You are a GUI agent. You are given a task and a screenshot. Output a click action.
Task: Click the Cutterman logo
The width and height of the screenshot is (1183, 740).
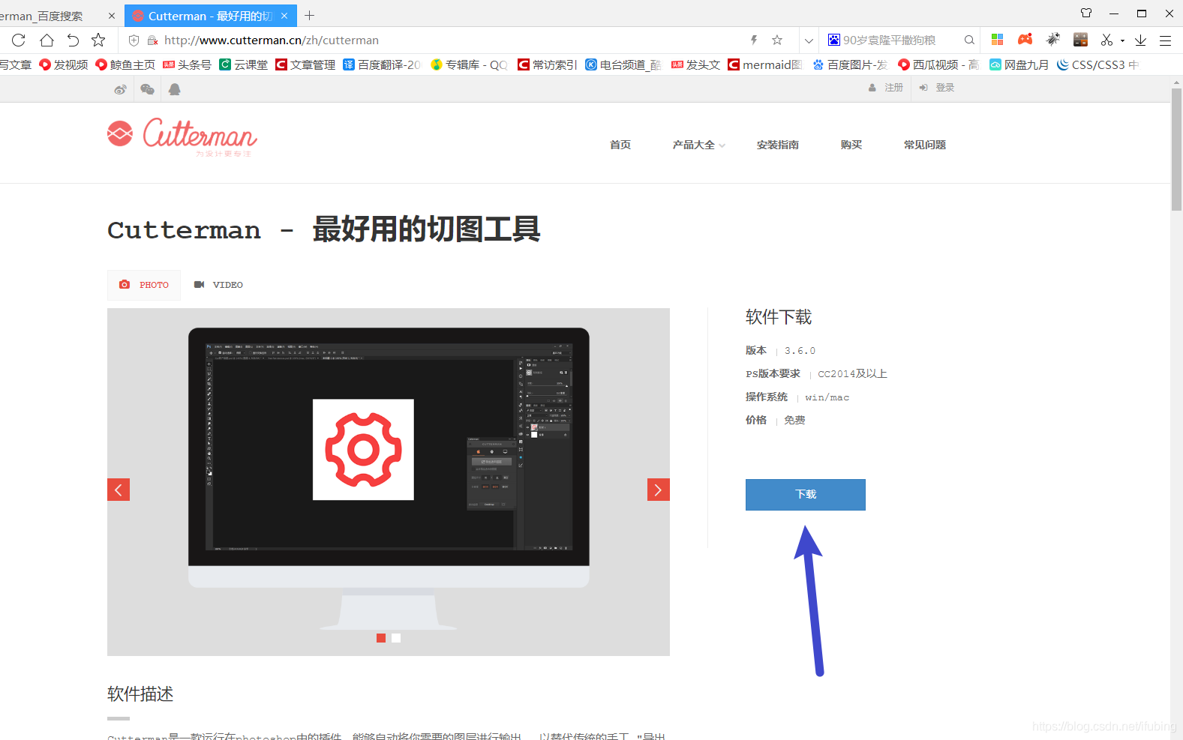pos(182,136)
